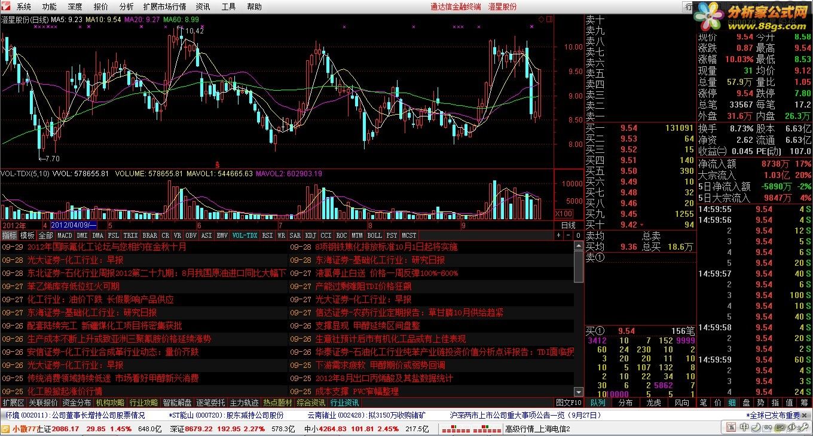The width and height of the screenshot is (813, 436).
Task: Open the 关联报价 tab
Action: (x=43, y=403)
